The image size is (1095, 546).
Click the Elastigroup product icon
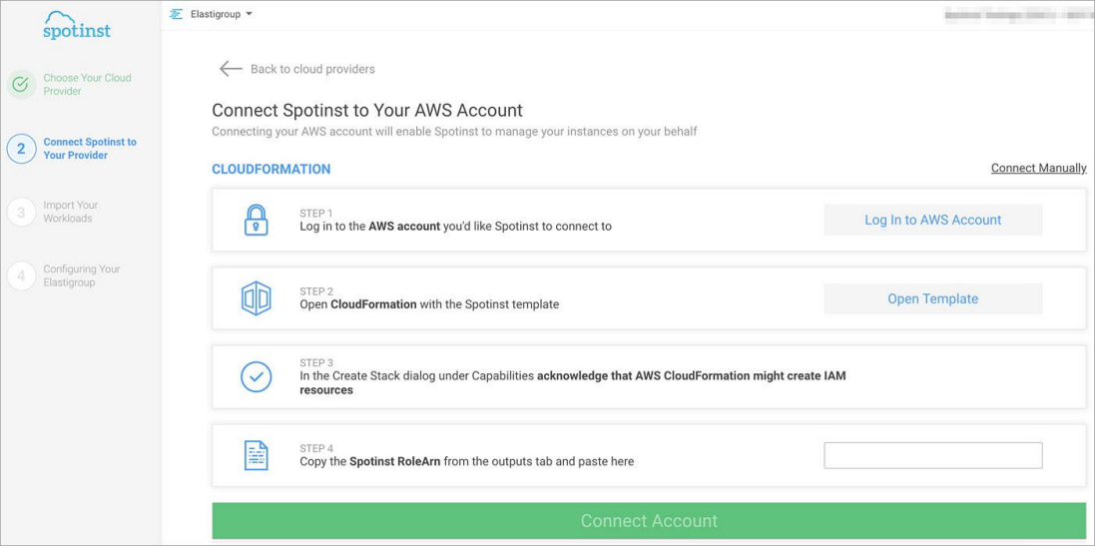pyautogui.click(x=176, y=14)
